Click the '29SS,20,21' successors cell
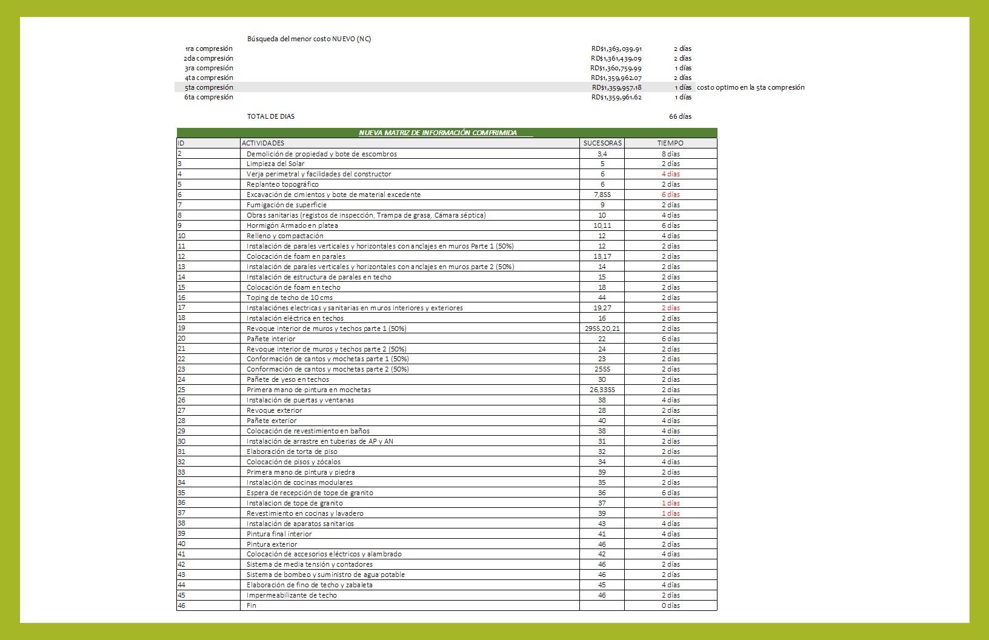Image resolution: width=989 pixels, height=640 pixels. point(602,328)
